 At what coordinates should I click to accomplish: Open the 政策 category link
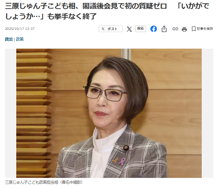click(20, 39)
